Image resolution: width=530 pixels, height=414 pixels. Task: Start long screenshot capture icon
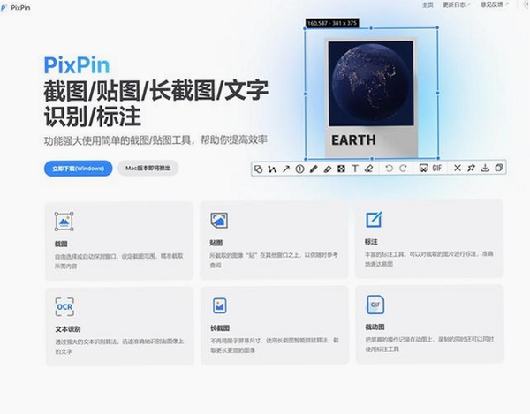[423, 168]
